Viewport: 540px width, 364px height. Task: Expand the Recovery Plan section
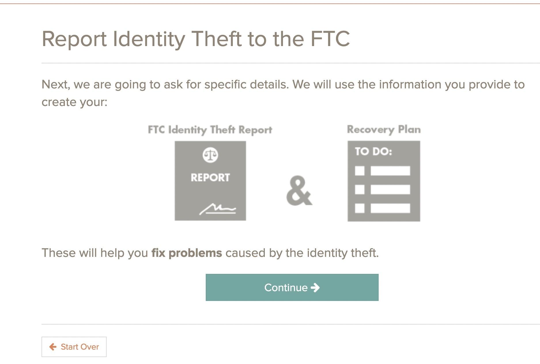coord(384,129)
